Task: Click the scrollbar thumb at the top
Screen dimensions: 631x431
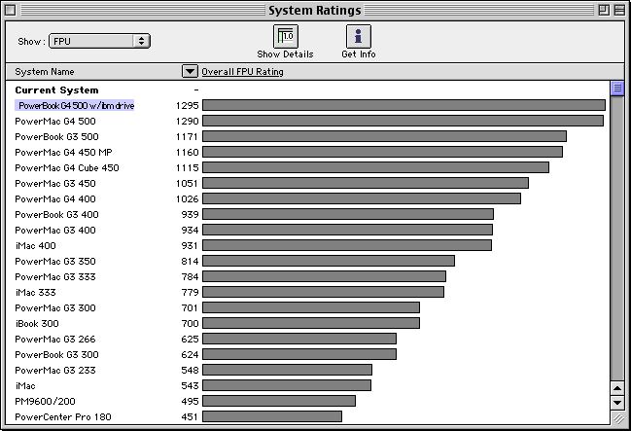Action: [617, 88]
